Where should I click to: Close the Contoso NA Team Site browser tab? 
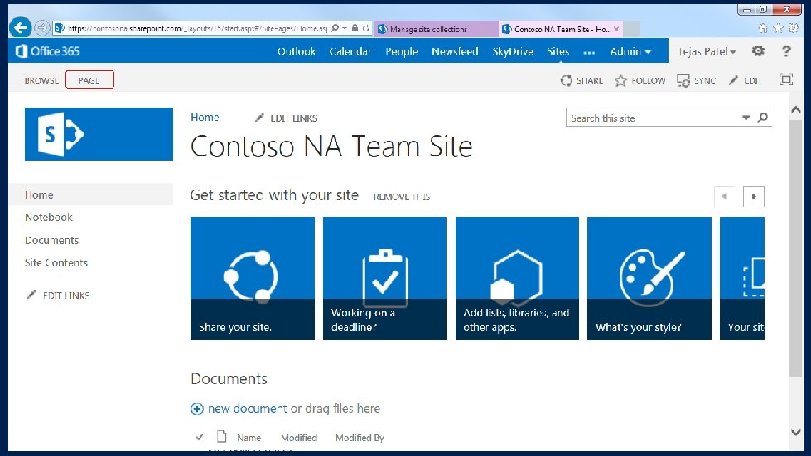(x=616, y=30)
